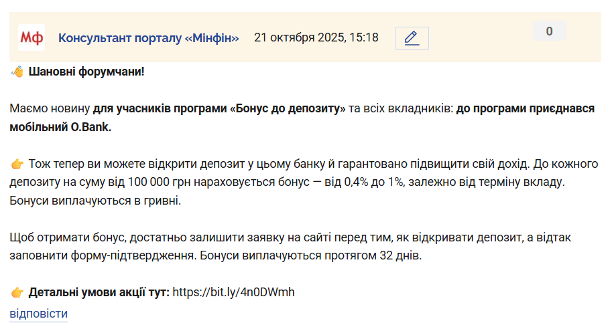Click the sentence 'Бонуси виплачуються в гривні.'
Image resolution: width=612 pixels, height=331 pixels.
tap(95, 201)
